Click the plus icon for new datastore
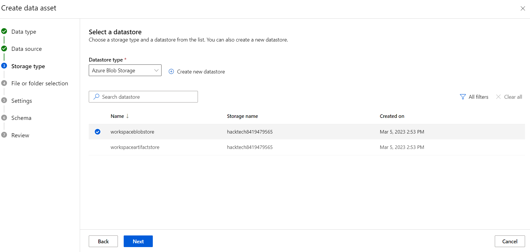Image resolution: width=530 pixels, height=252 pixels. coord(171,71)
